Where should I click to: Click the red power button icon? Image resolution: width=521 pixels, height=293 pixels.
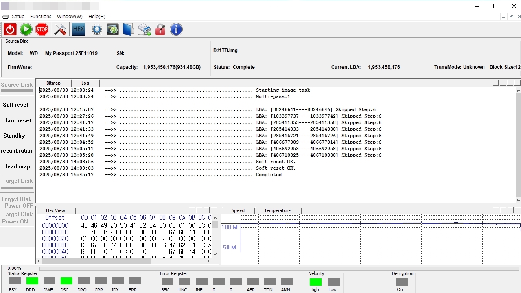coord(10,29)
